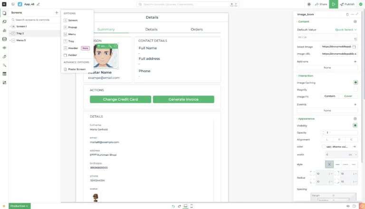The image size is (365, 209).
Task: Click the arrow icon next to color value
Action: 354,147
